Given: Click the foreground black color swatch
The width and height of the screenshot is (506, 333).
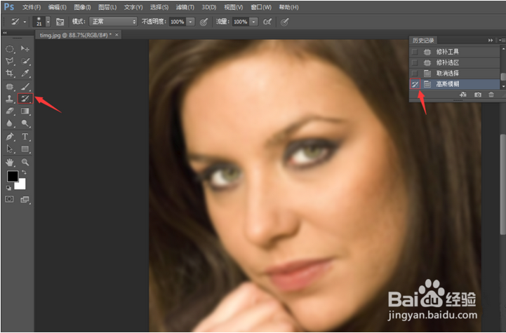Looking at the screenshot, I should click(x=13, y=176).
